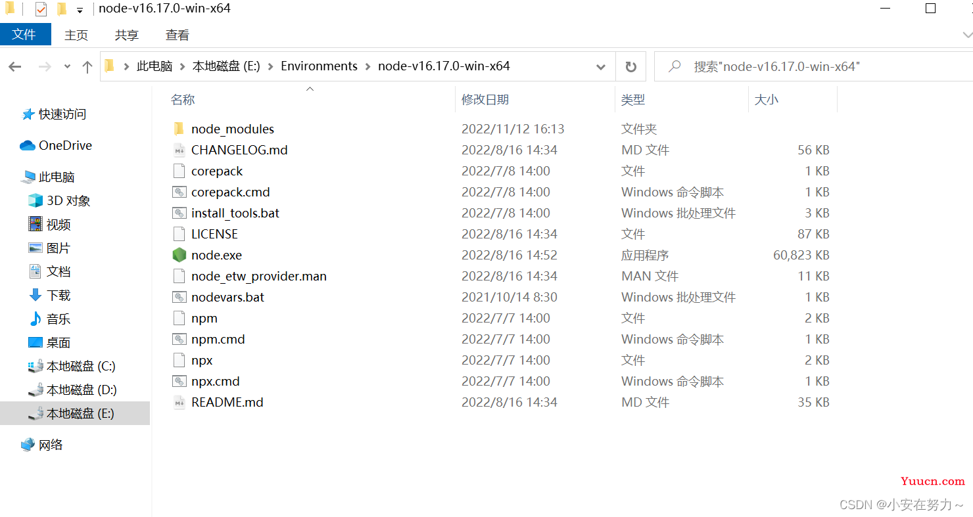Click the CHANGELOG.md file icon

pyautogui.click(x=179, y=150)
